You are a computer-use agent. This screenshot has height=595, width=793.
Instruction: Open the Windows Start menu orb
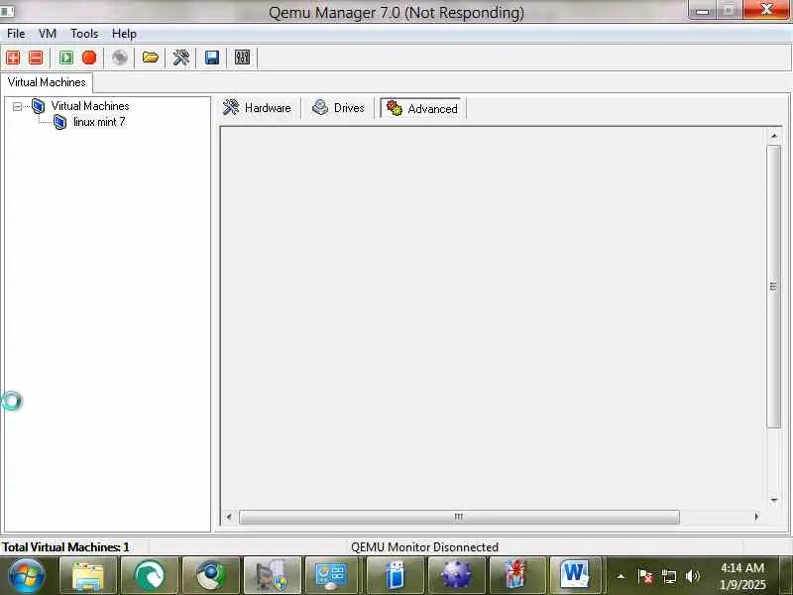tap(27, 575)
